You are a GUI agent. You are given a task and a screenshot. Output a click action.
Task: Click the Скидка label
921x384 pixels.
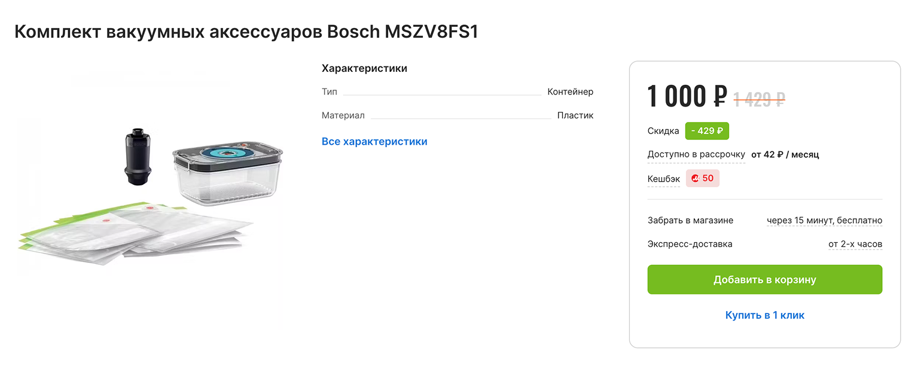[663, 131]
